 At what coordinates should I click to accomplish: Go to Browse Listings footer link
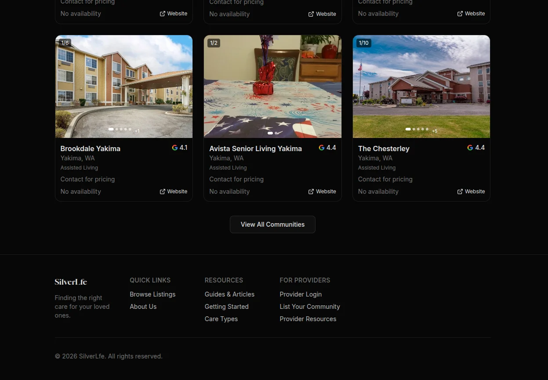pyautogui.click(x=152, y=294)
